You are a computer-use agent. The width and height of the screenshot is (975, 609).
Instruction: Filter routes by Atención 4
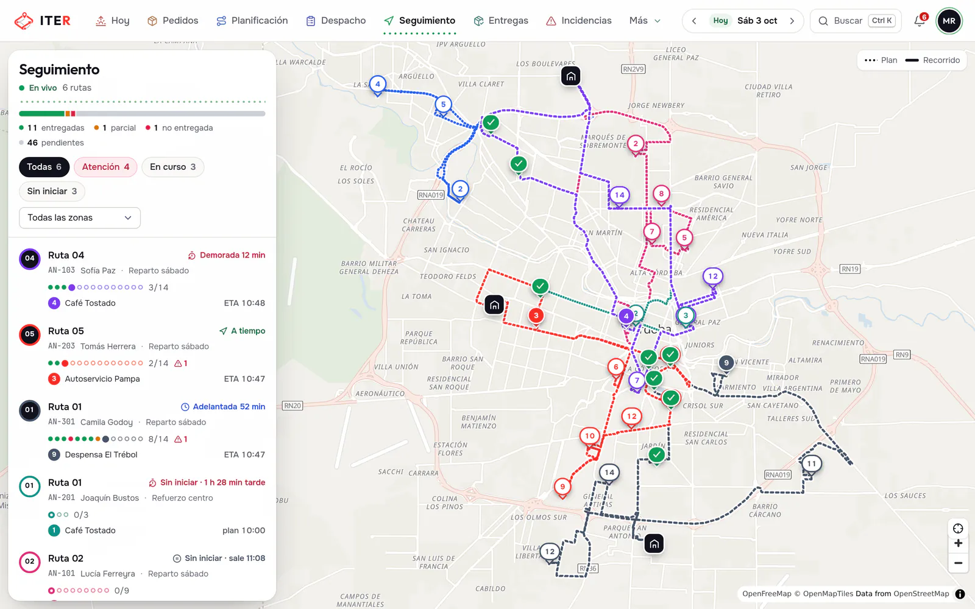tap(105, 167)
